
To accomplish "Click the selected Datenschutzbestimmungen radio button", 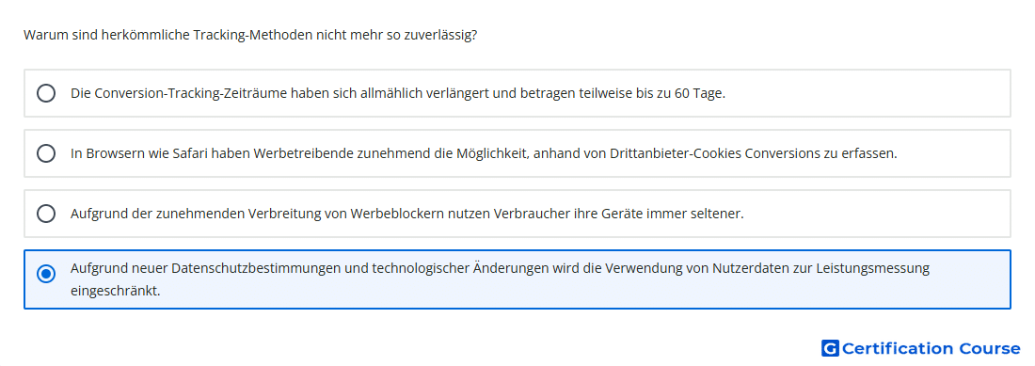I will point(46,274).
